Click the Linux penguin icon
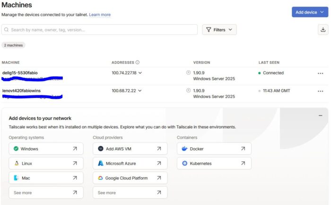Screen dimensions: 331x205 17,163
